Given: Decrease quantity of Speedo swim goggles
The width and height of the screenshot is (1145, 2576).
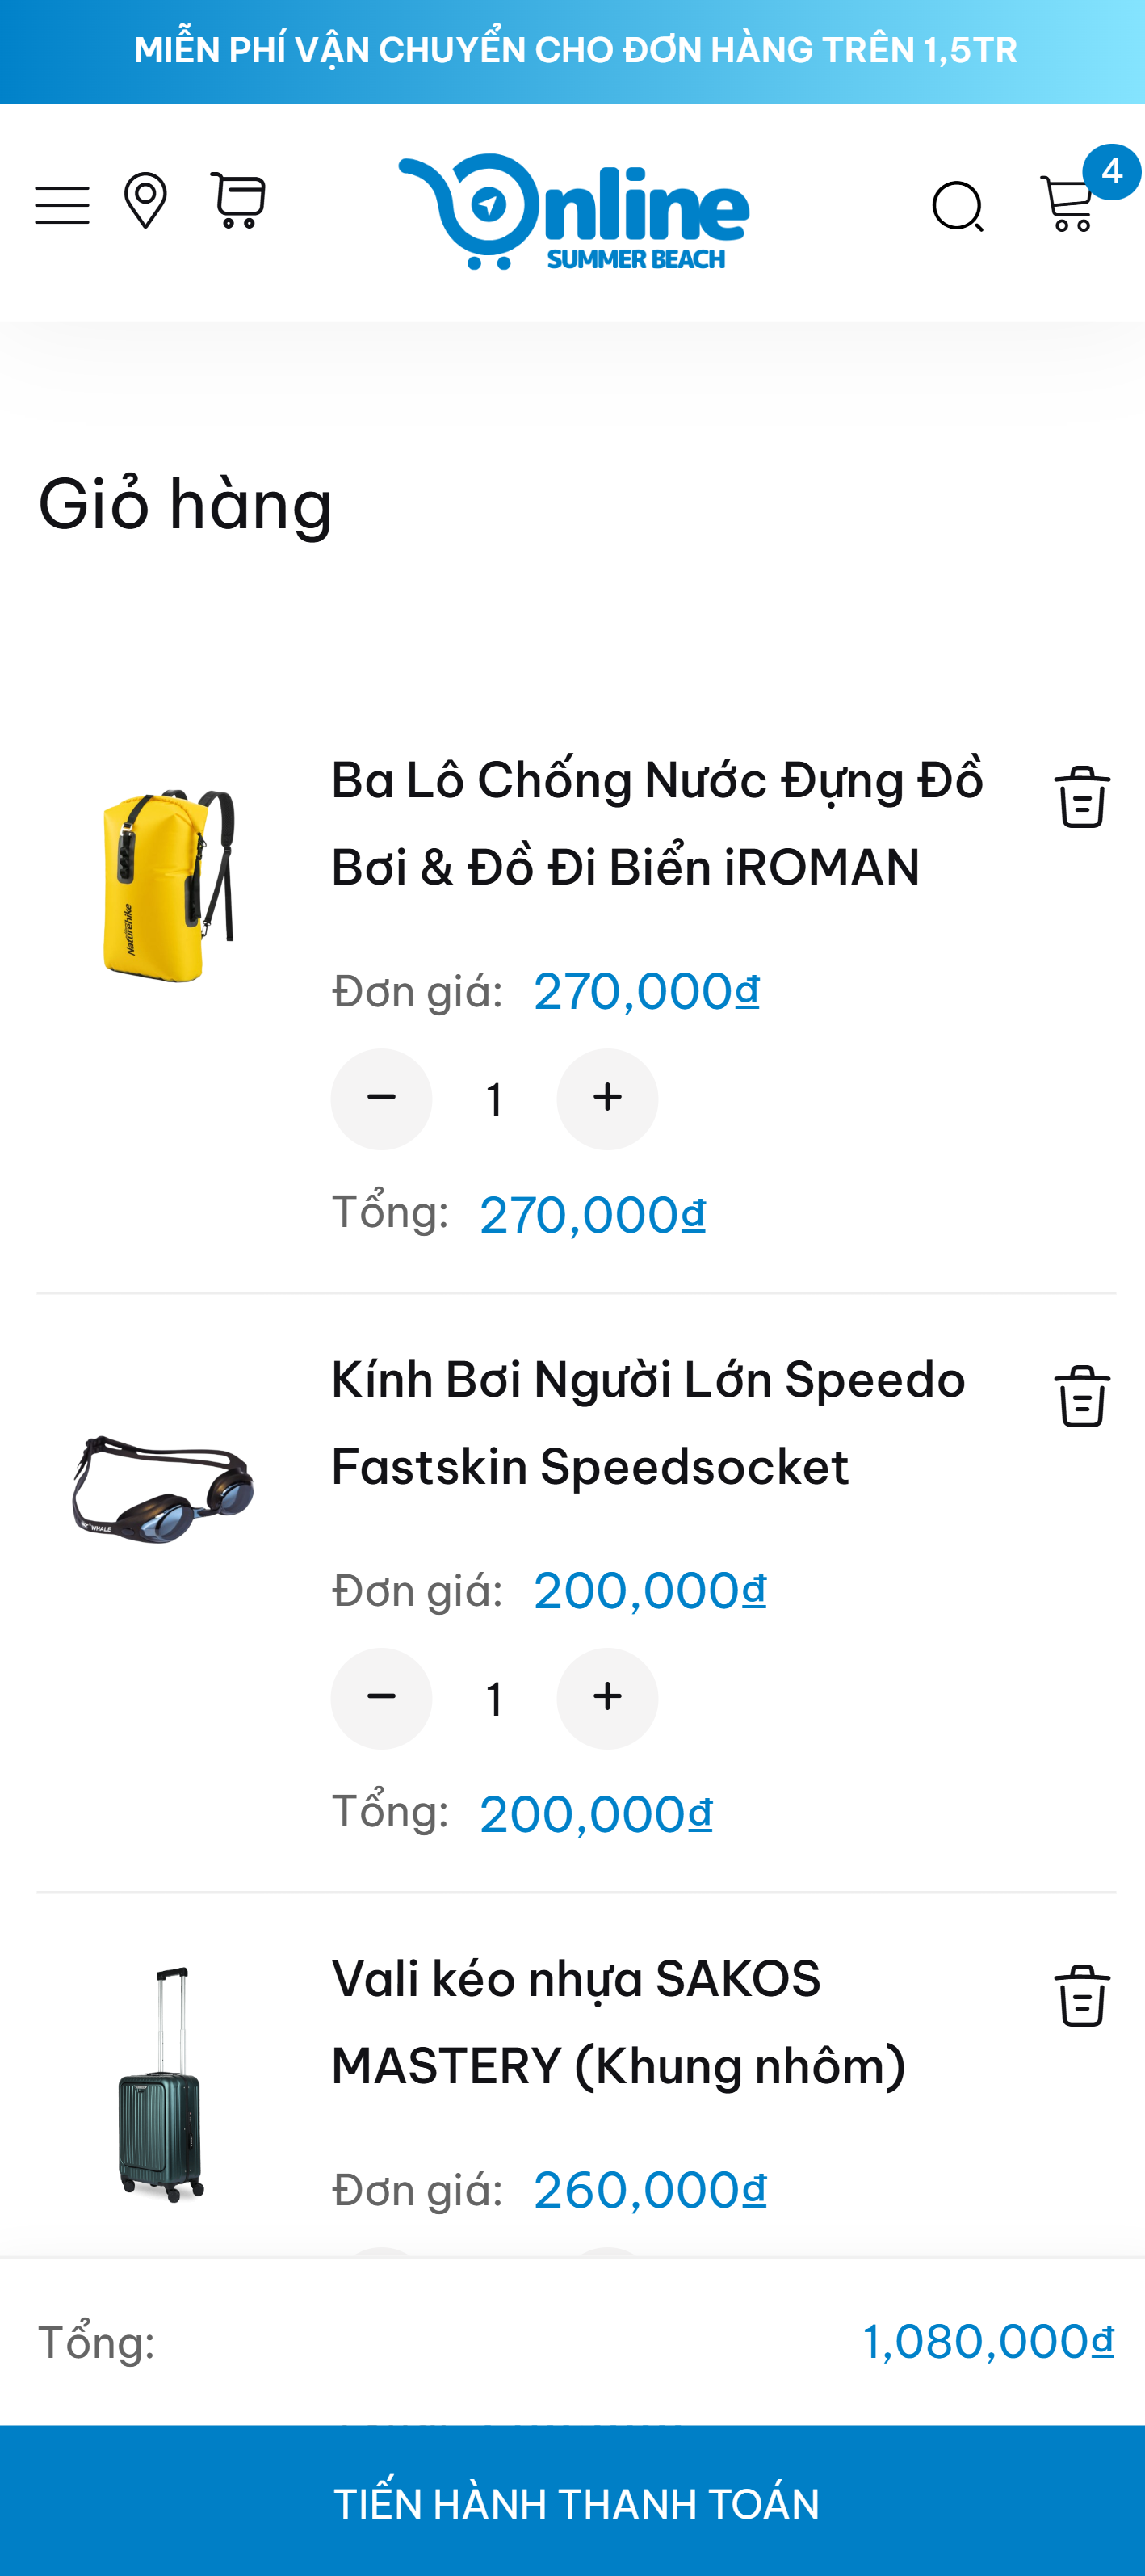Looking at the screenshot, I should (381, 1698).
